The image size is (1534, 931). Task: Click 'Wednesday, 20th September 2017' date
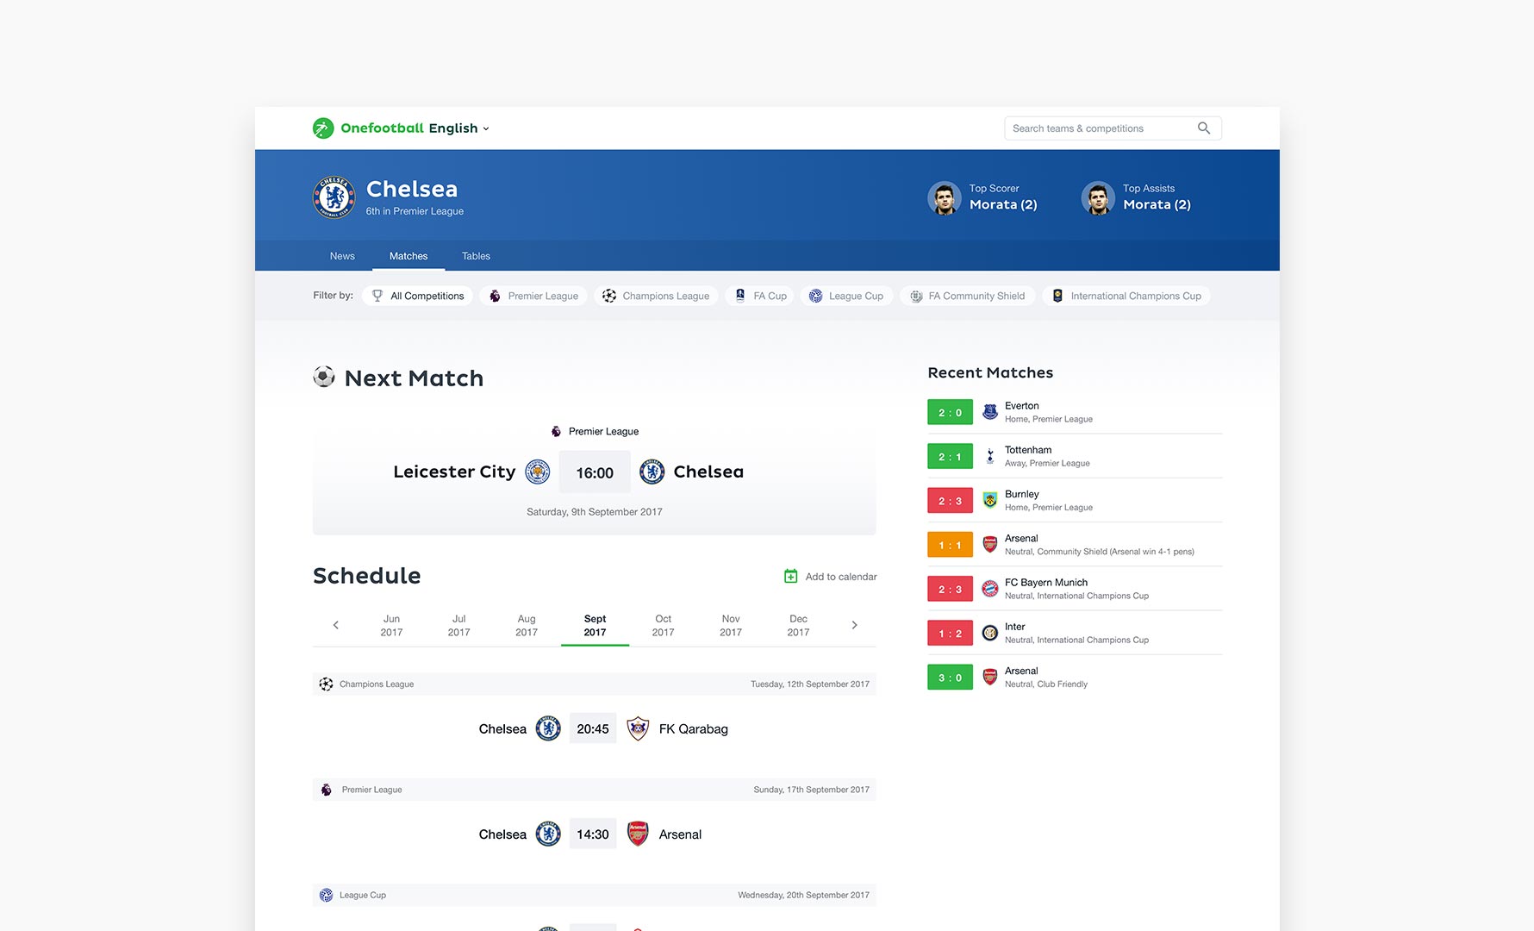point(803,895)
